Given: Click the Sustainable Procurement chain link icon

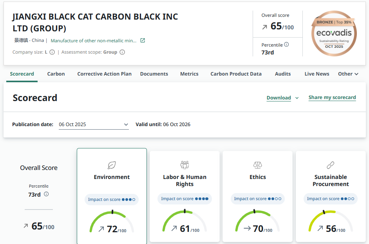Looking at the screenshot, I should pos(330,165).
